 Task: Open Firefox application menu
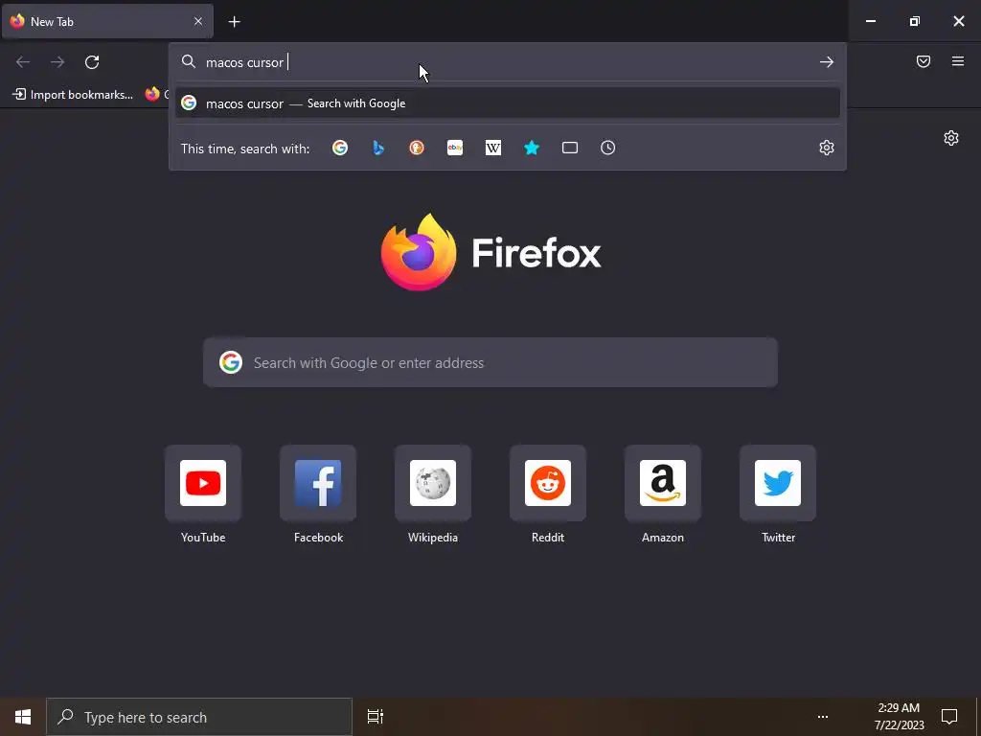(x=958, y=61)
